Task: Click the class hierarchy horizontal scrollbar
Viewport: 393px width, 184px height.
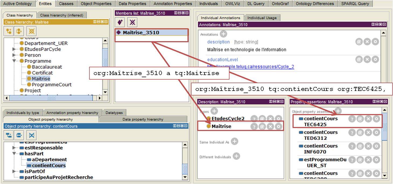Action: pos(51,98)
